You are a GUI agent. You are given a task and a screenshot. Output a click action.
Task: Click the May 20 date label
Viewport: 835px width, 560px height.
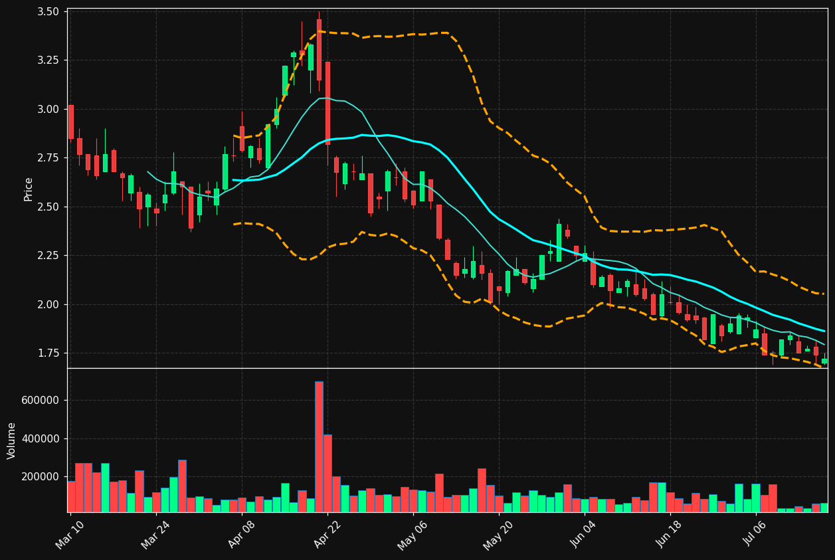pos(498,534)
